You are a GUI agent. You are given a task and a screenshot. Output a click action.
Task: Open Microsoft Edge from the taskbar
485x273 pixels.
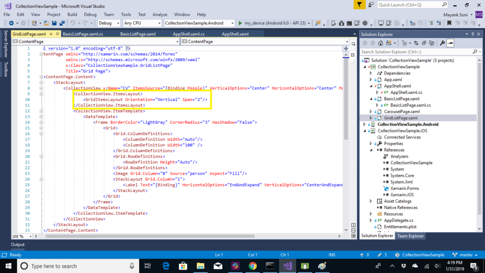[x=166, y=266]
